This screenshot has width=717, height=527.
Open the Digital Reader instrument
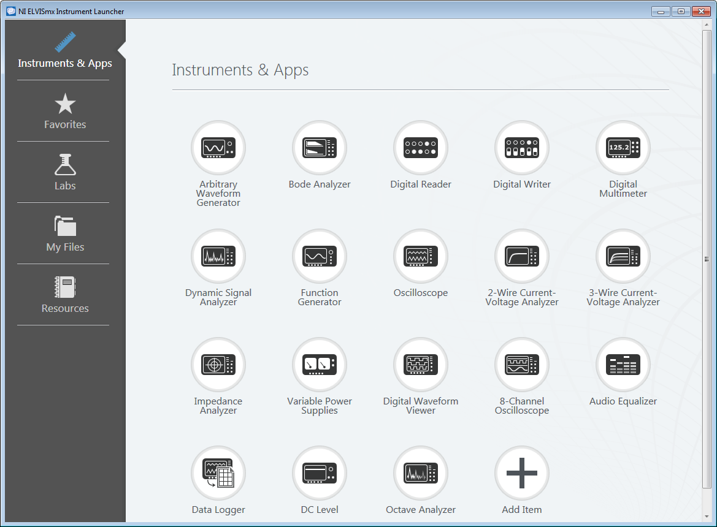pos(420,148)
